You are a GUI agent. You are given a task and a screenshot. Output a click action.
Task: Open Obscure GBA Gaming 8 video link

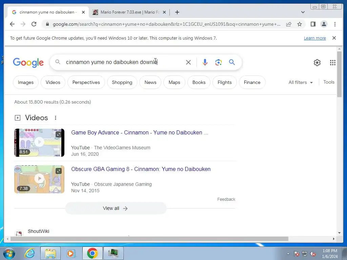point(141,169)
